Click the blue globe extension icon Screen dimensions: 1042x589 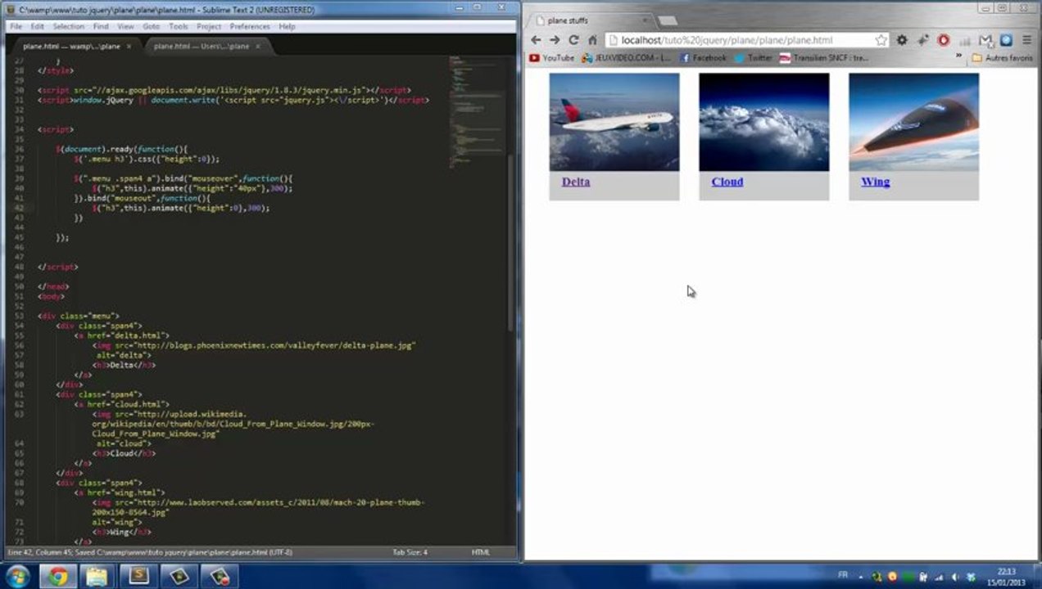point(1006,40)
